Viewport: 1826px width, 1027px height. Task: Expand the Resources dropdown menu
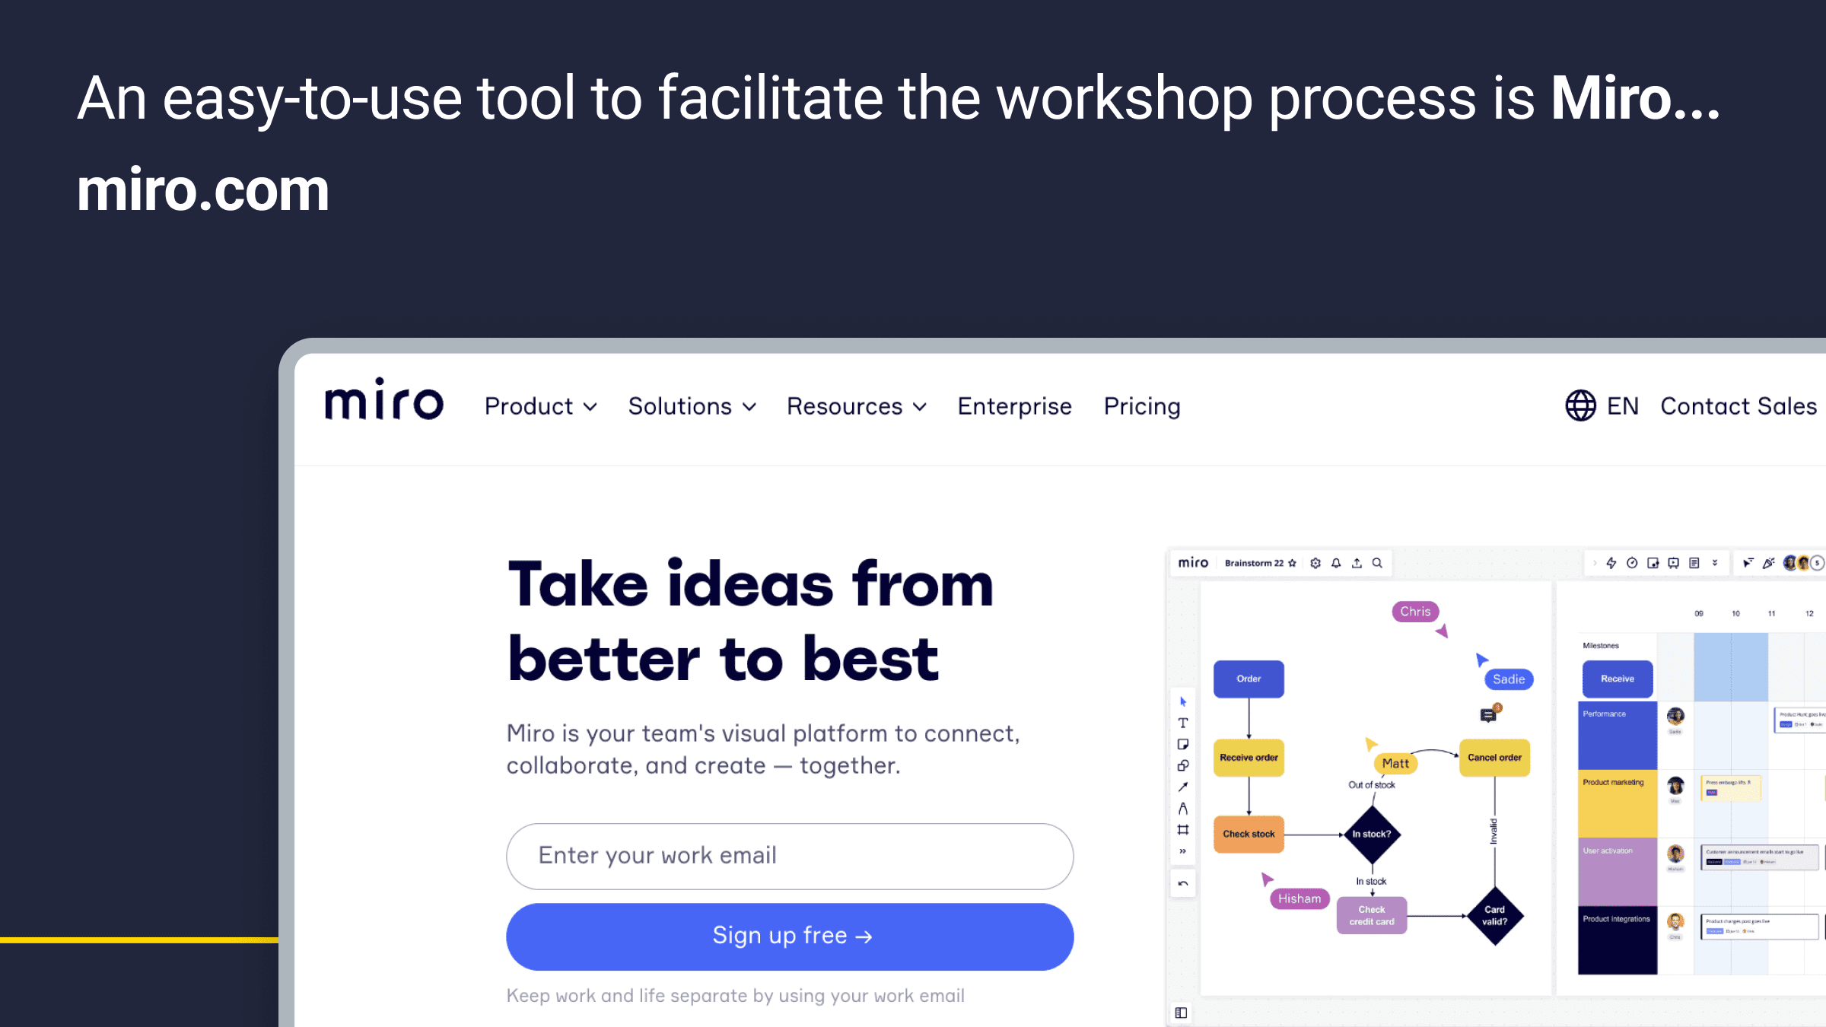click(857, 406)
